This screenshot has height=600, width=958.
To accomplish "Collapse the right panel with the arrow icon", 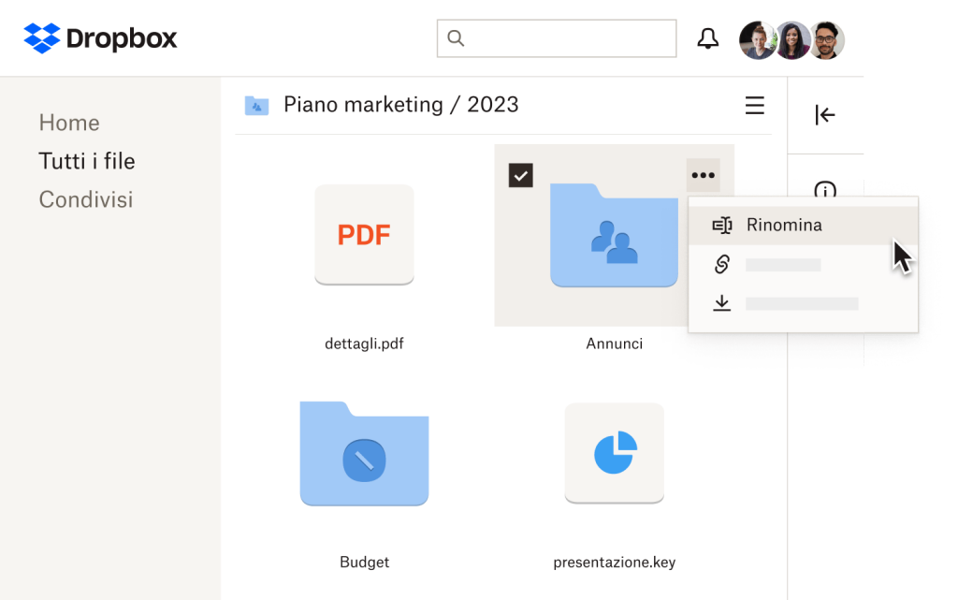I will coord(824,114).
